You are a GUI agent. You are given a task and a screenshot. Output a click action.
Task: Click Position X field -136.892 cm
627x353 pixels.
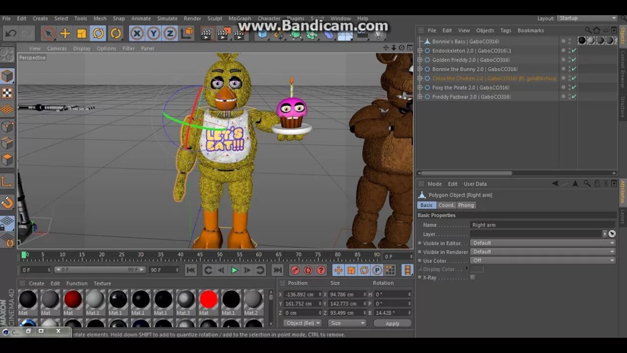304,295
